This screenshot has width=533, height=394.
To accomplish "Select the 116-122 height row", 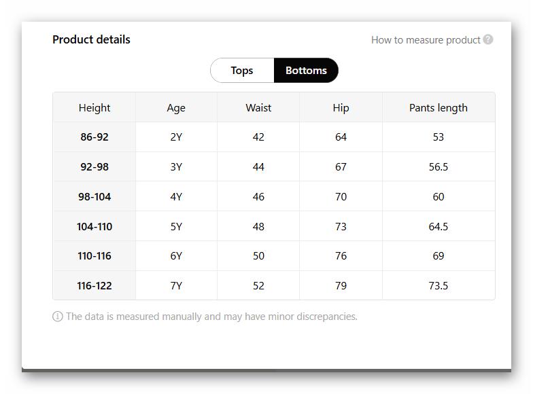I will 94,286.
